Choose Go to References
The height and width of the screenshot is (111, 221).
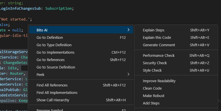(x=81, y=60)
